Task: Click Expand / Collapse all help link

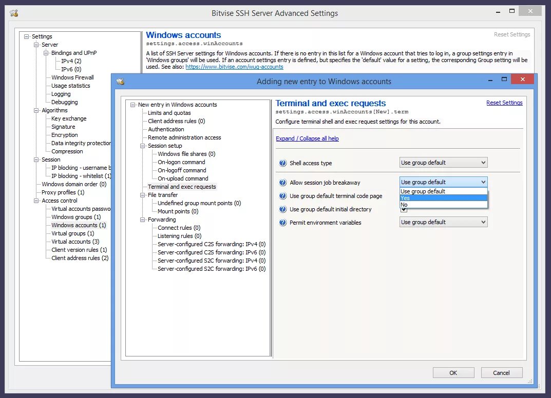Action: (x=307, y=138)
